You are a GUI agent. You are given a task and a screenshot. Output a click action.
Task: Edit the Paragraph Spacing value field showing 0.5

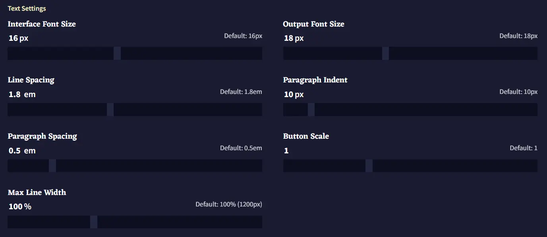[x=15, y=151]
